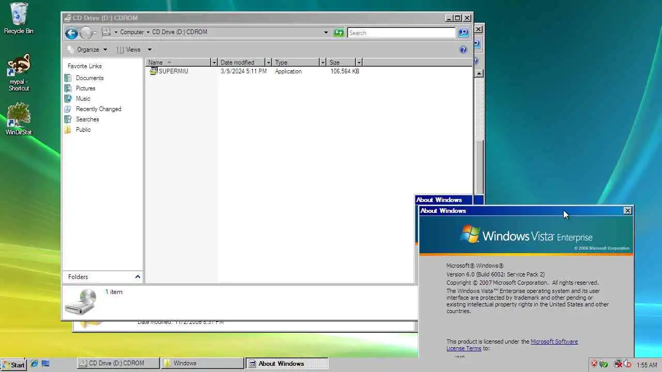Click the Search magnifier button
Image resolution: width=662 pixels, height=372 pixels.
pos(463,33)
